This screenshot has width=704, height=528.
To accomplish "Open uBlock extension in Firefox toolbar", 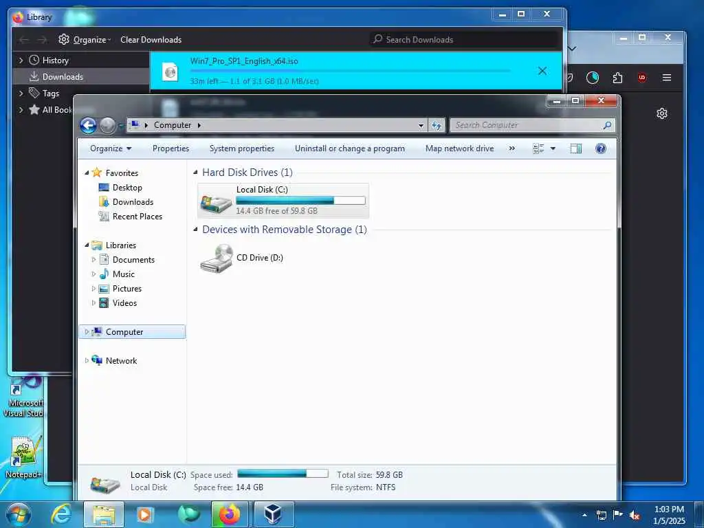I will pos(642,78).
